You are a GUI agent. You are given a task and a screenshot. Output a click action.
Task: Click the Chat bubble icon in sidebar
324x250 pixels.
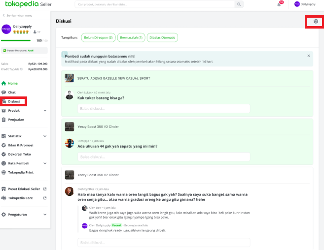(4, 93)
